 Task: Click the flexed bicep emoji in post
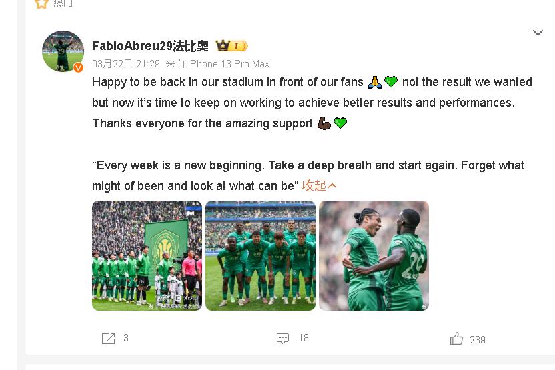(x=324, y=123)
